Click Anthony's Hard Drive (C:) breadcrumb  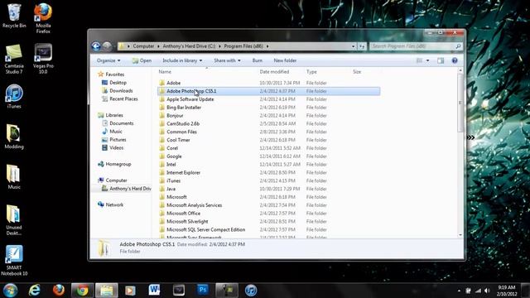click(189, 46)
